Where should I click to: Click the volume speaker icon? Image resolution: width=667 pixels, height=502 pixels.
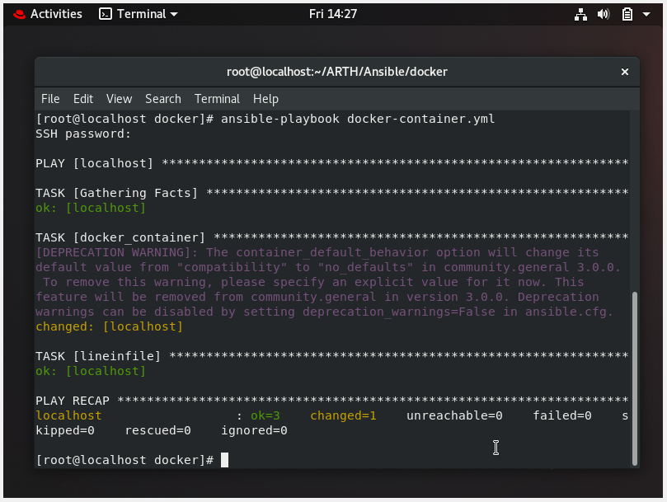point(603,14)
